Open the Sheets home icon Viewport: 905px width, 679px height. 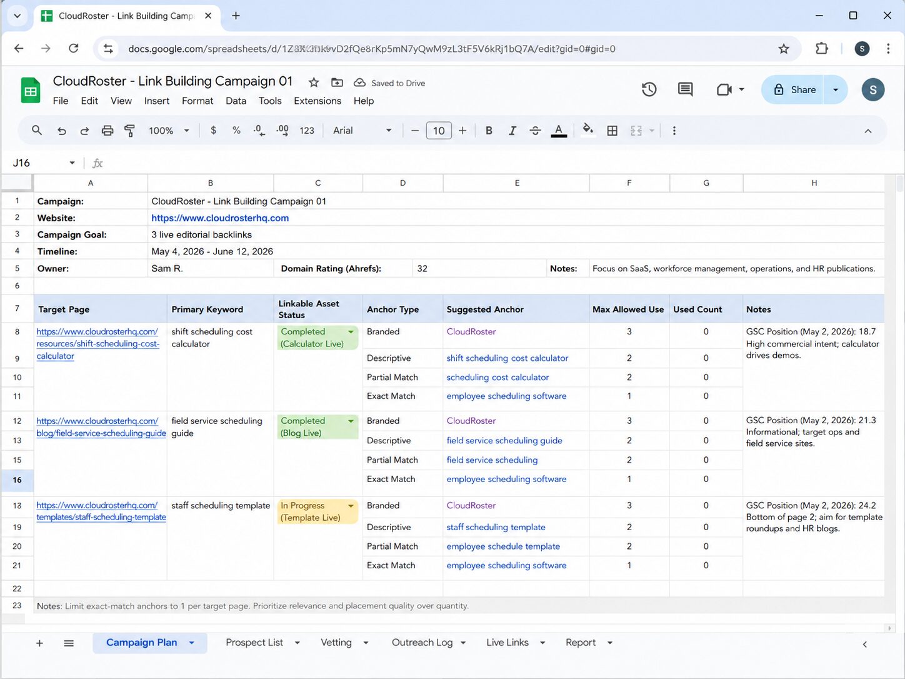click(x=30, y=90)
